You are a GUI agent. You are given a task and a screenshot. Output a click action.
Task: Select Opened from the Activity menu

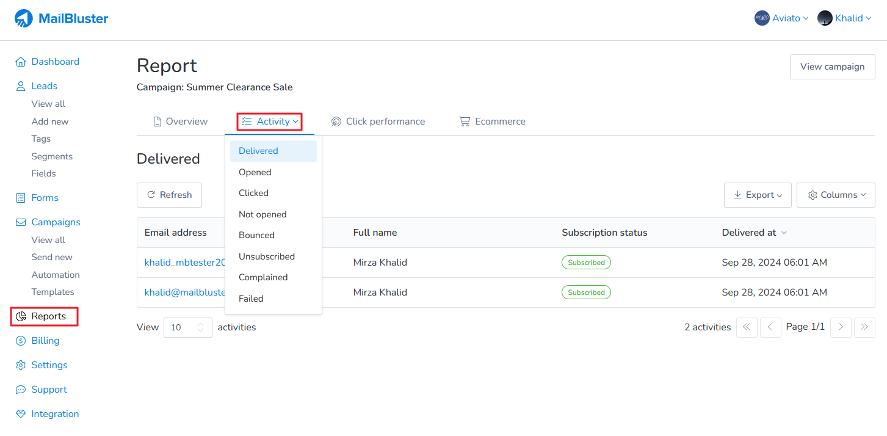(255, 172)
